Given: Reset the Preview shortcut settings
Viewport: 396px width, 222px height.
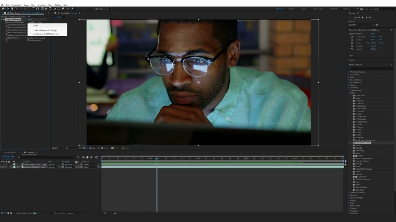Looking at the screenshot, I should (377, 25).
